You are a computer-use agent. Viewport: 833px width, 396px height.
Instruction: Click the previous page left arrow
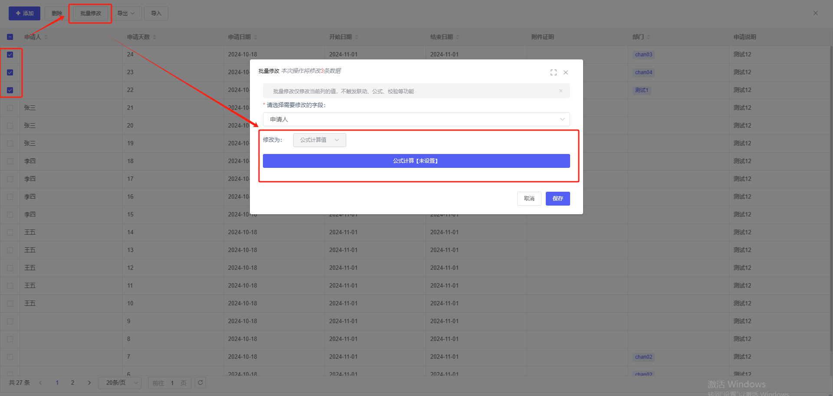[x=40, y=383]
